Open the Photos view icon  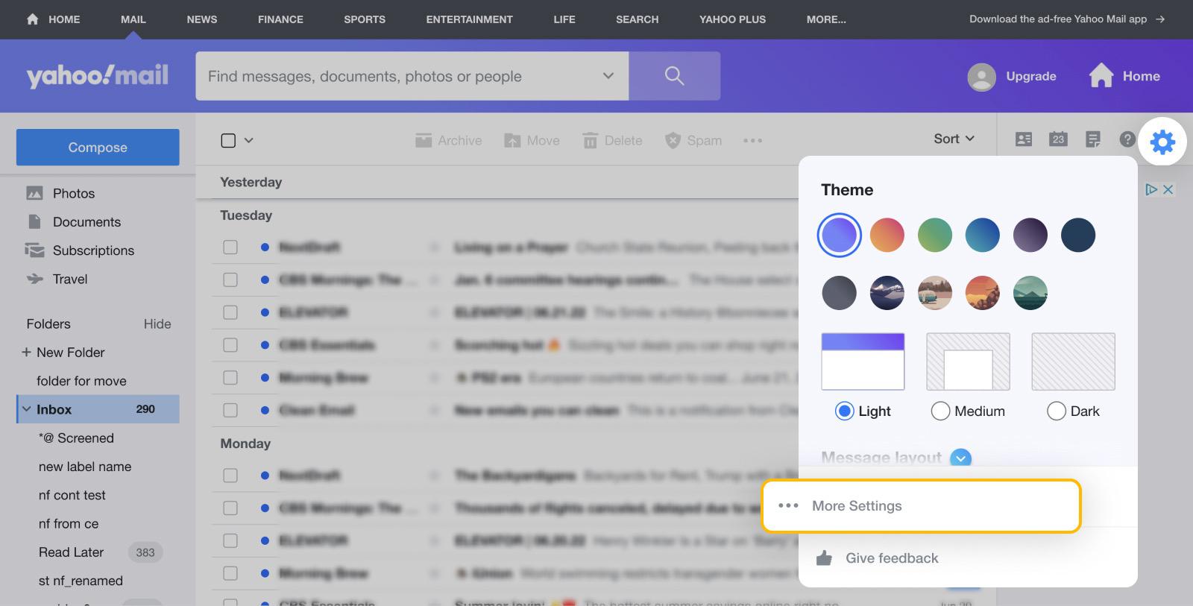click(34, 193)
